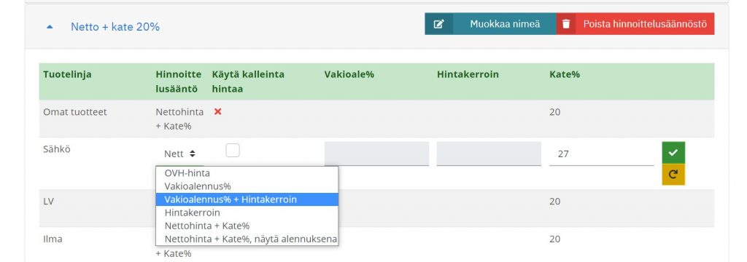The width and height of the screenshot is (747, 262).
Task: Click the Kate% field containing 27
Action: [x=601, y=154]
